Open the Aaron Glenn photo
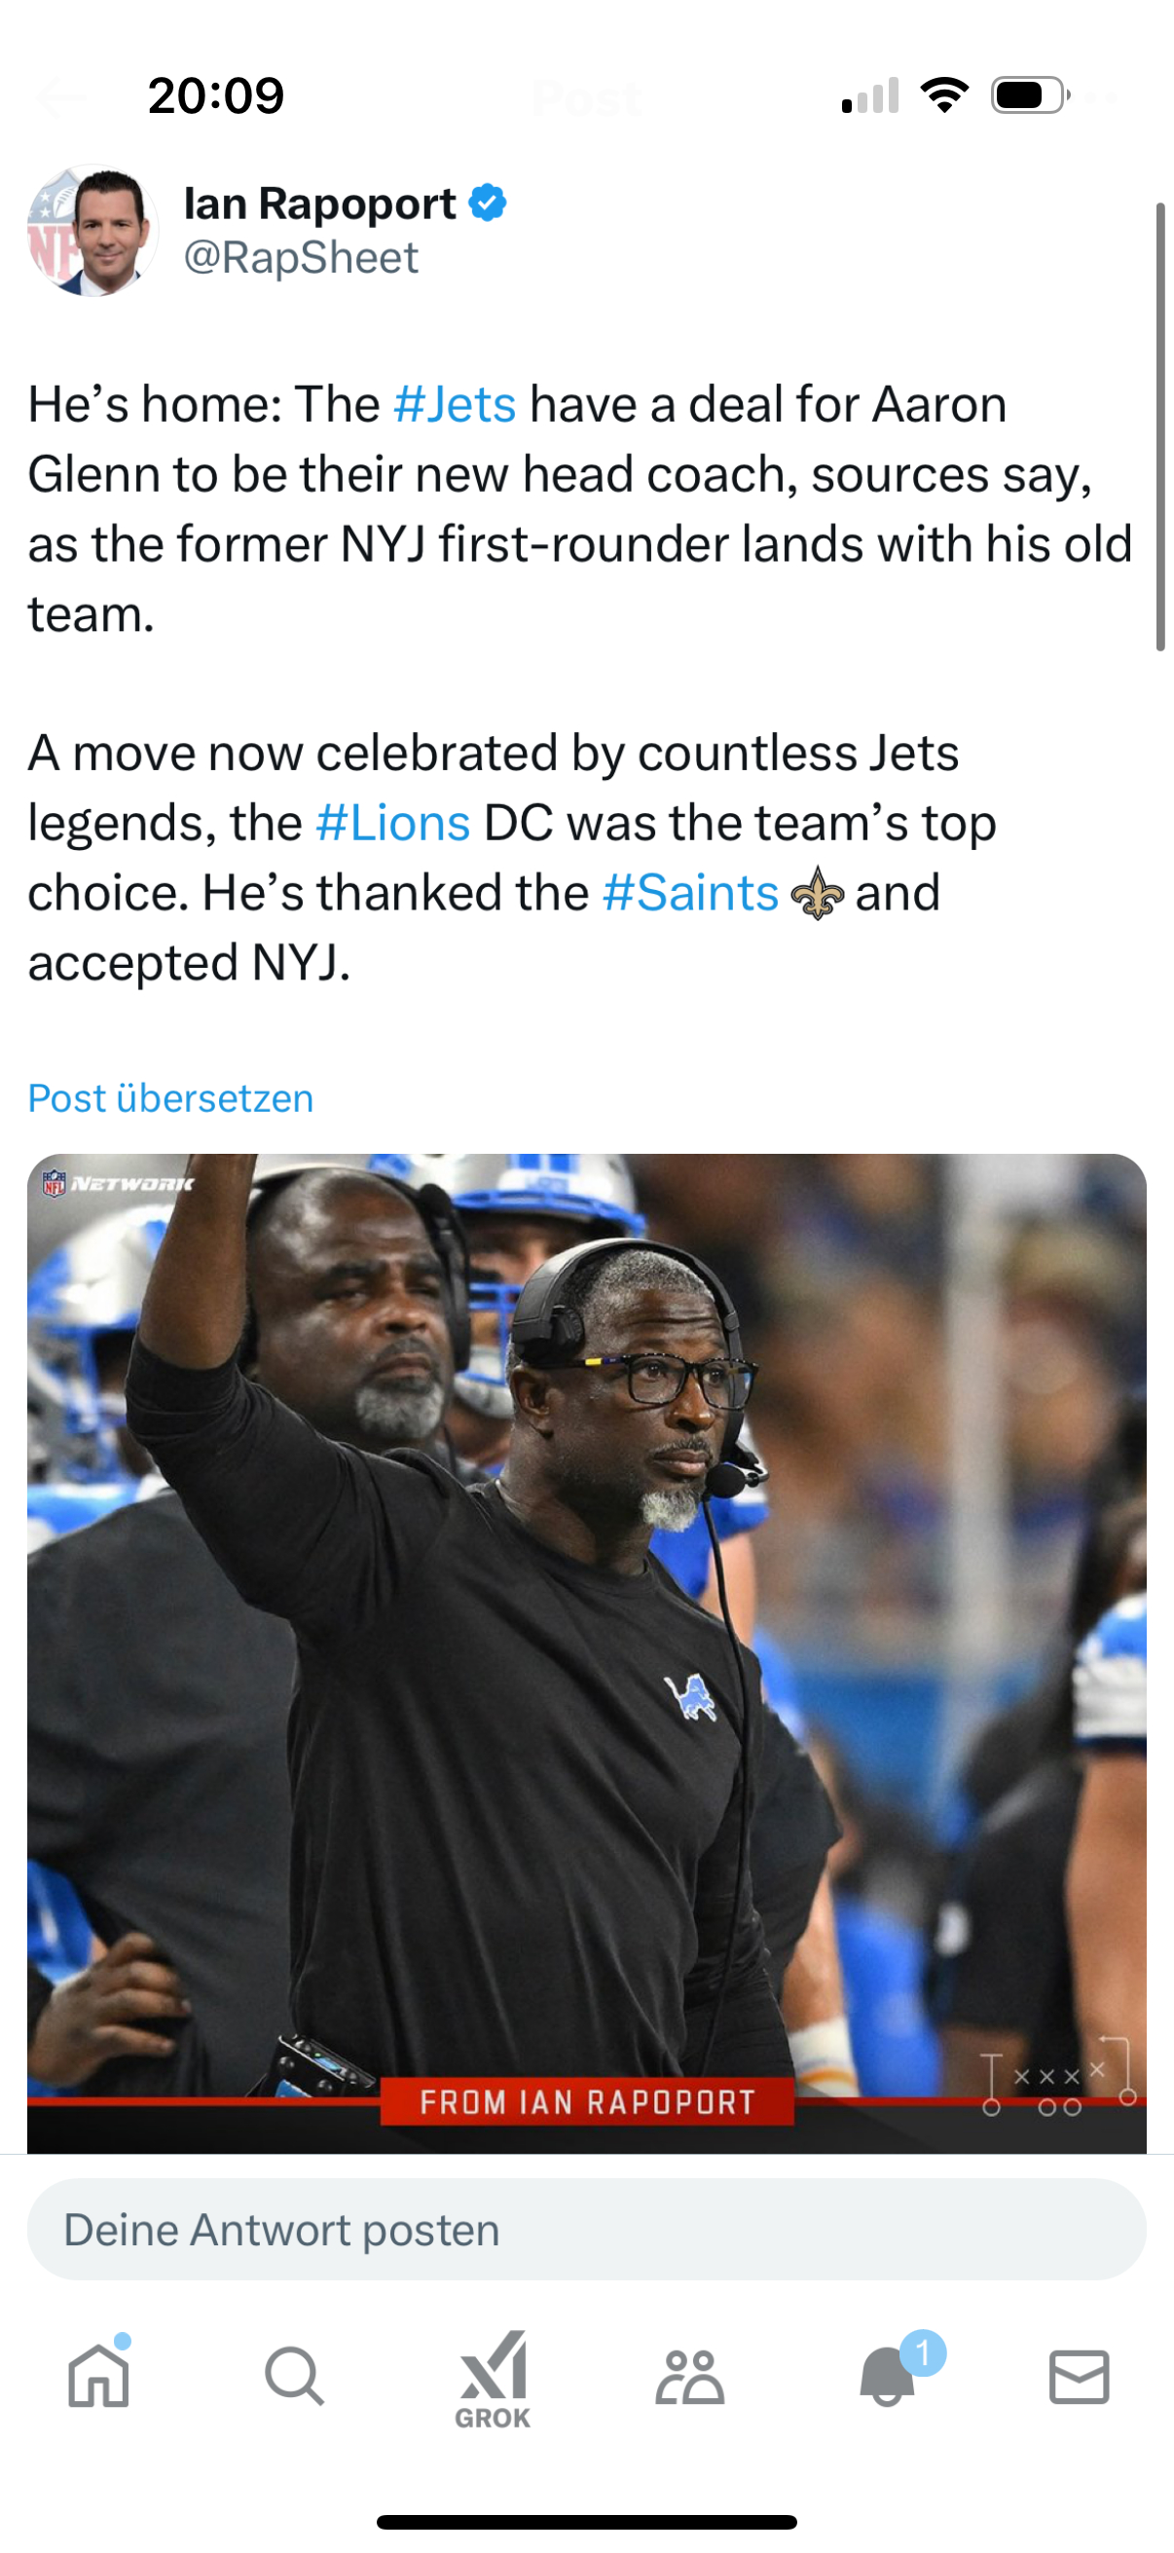1174x2553 pixels. [586, 1646]
